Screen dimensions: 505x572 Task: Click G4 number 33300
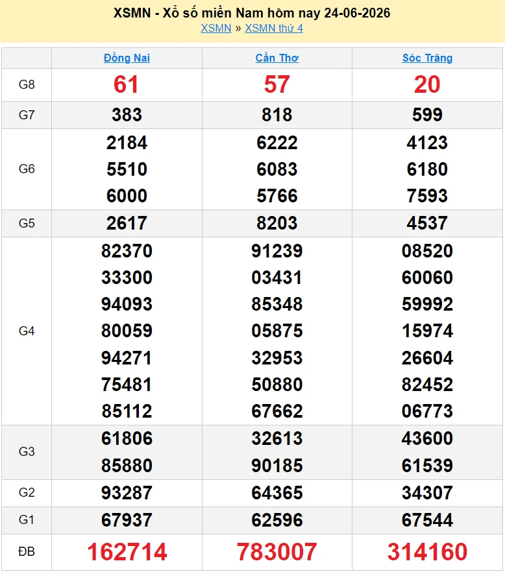pos(127,278)
